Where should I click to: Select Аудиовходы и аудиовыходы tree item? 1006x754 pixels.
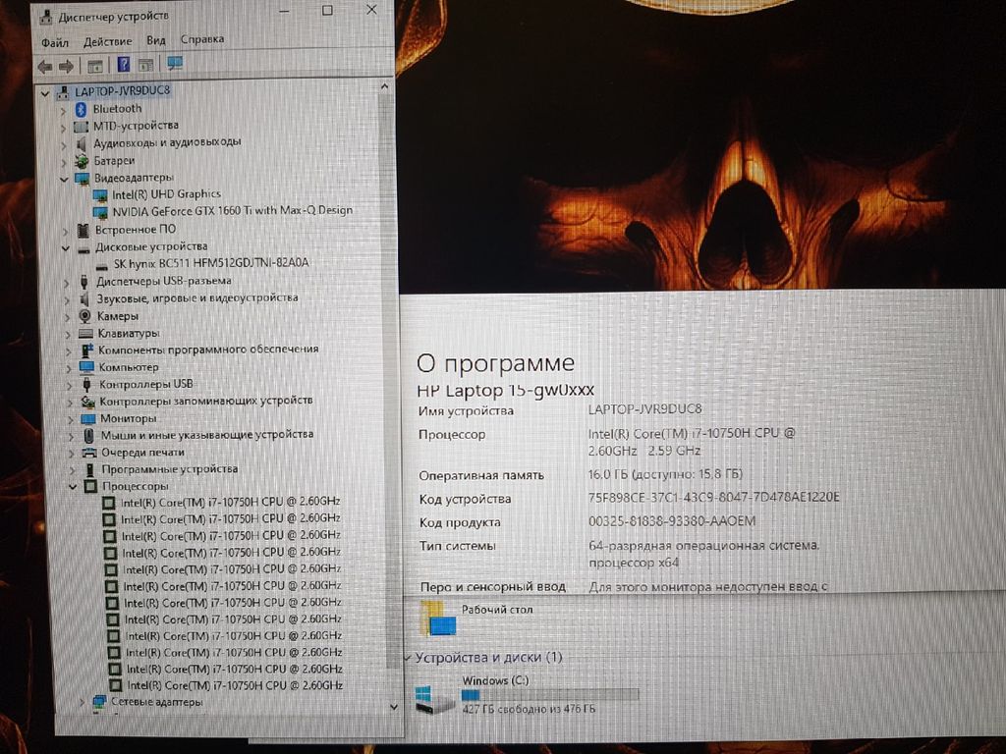pos(167,142)
